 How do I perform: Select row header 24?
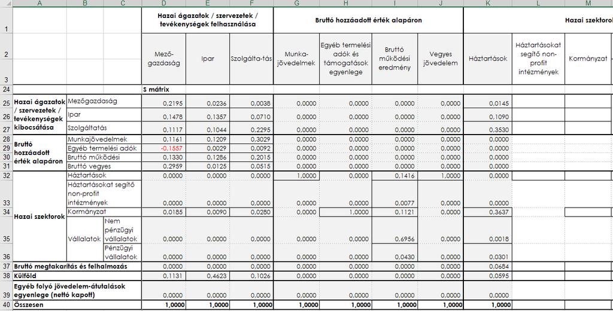[6, 90]
